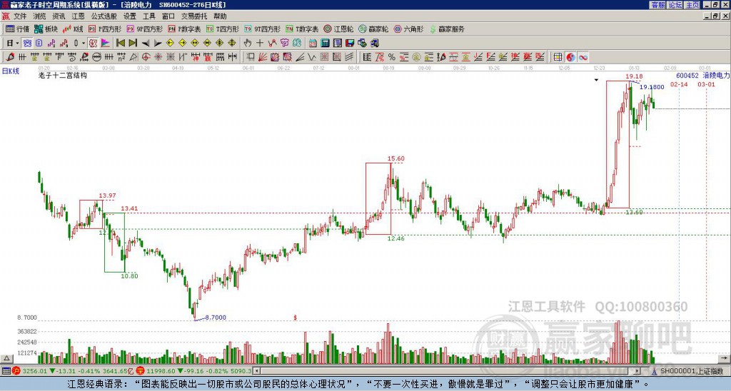Viewport: 731px width, 391px height.
Task: Open the T数字表 tool
Action: tap(302, 29)
